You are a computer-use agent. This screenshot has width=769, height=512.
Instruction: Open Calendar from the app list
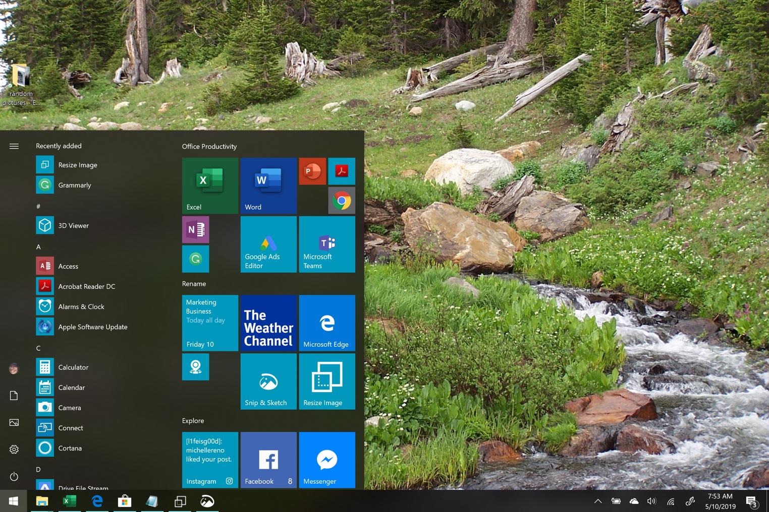(x=101, y=388)
